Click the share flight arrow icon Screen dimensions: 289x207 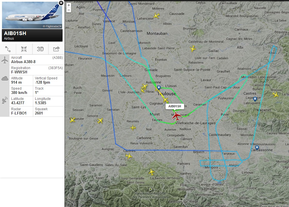point(56,49)
